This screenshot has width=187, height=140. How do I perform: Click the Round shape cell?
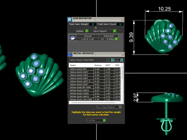coord(88,36)
